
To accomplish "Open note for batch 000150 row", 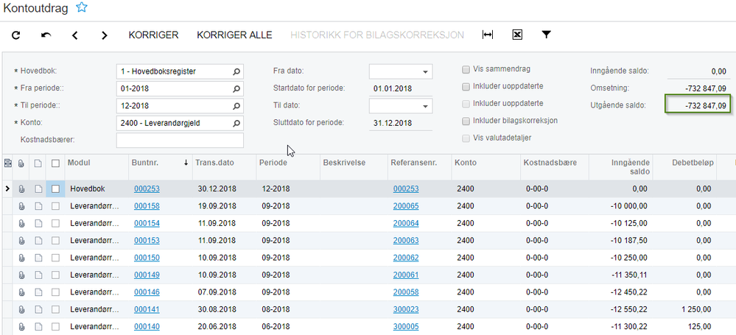I will 38,258.
